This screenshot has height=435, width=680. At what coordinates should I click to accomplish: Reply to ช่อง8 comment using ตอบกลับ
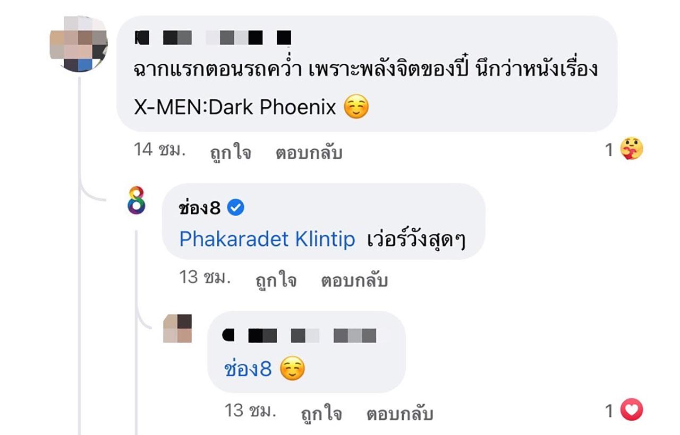pyautogui.click(x=354, y=280)
